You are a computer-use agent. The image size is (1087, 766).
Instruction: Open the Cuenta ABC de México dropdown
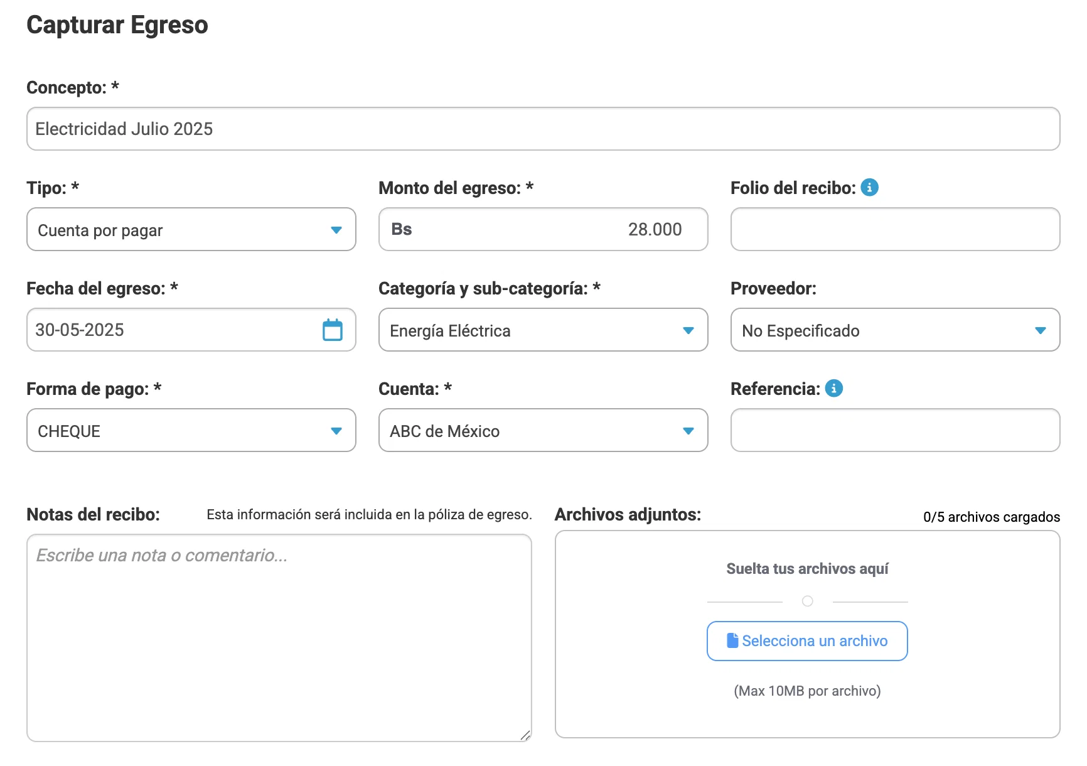543,430
